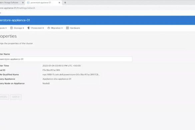Select the Appliance-sfss-appliance-01 value
The image size is (195, 130).
[x=57, y=79]
